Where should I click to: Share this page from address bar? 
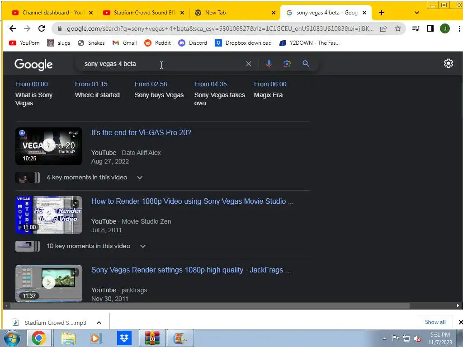coord(383,28)
